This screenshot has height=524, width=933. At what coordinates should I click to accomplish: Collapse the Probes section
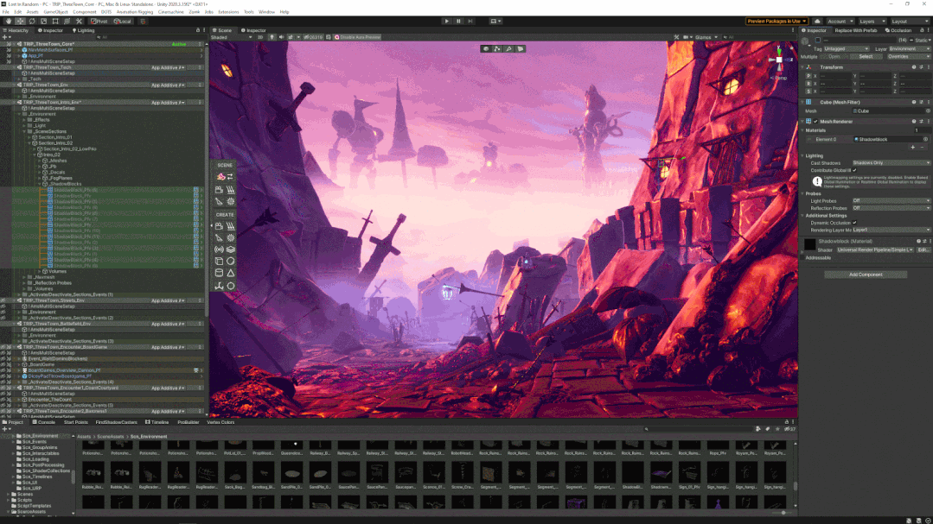coord(802,193)
